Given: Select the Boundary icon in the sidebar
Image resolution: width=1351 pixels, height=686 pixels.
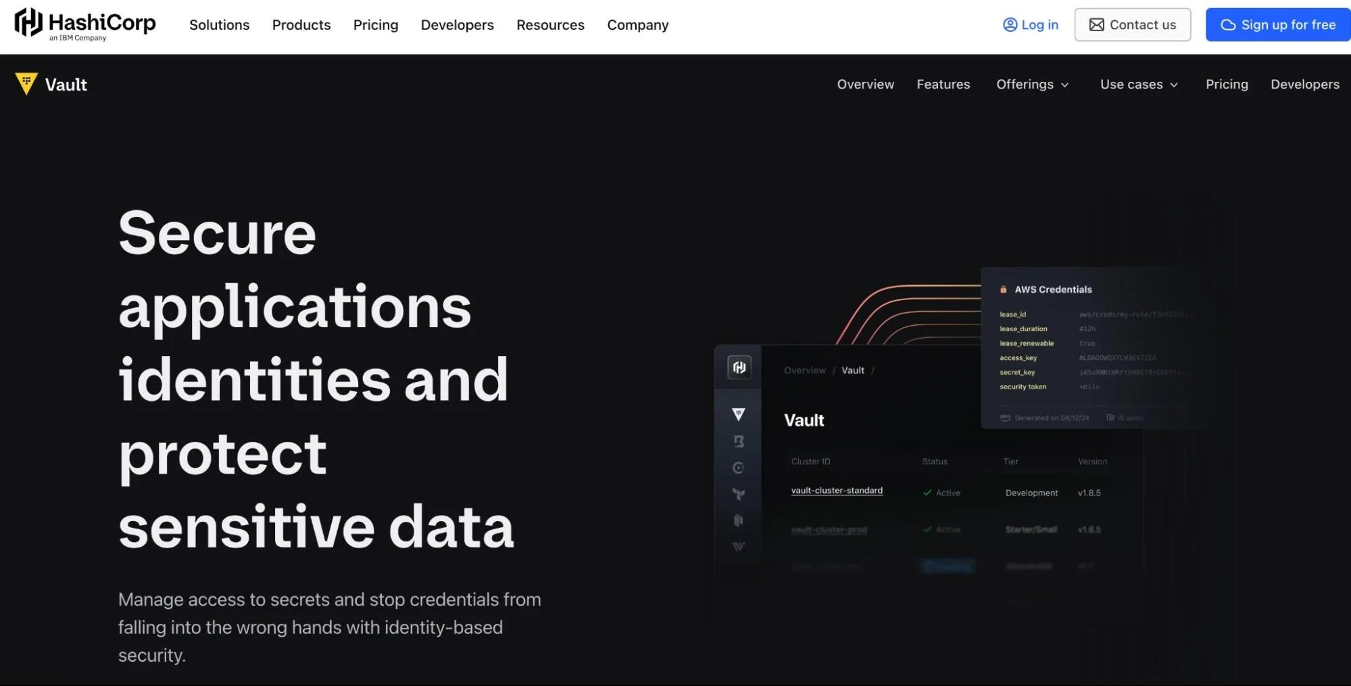Looking at the screenshot, I should coord(738,441).
